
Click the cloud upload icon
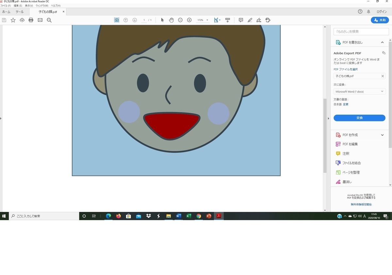pyautogui.click(x=22, y=20)
